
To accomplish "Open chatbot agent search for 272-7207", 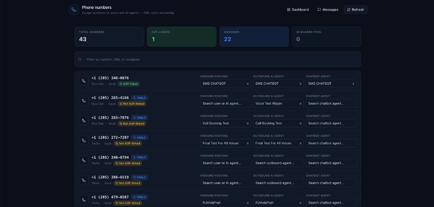I will click(331, 143).
